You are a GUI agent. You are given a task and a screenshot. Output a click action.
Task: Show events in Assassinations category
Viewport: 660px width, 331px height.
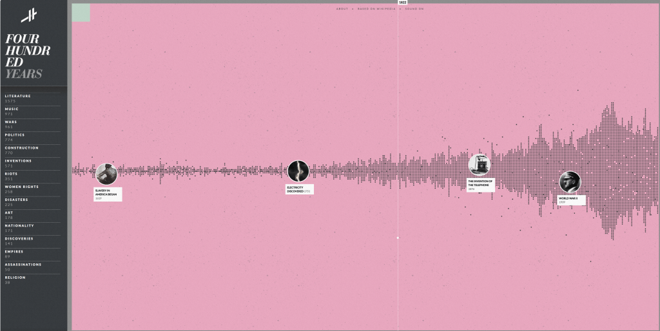point(23,265)
